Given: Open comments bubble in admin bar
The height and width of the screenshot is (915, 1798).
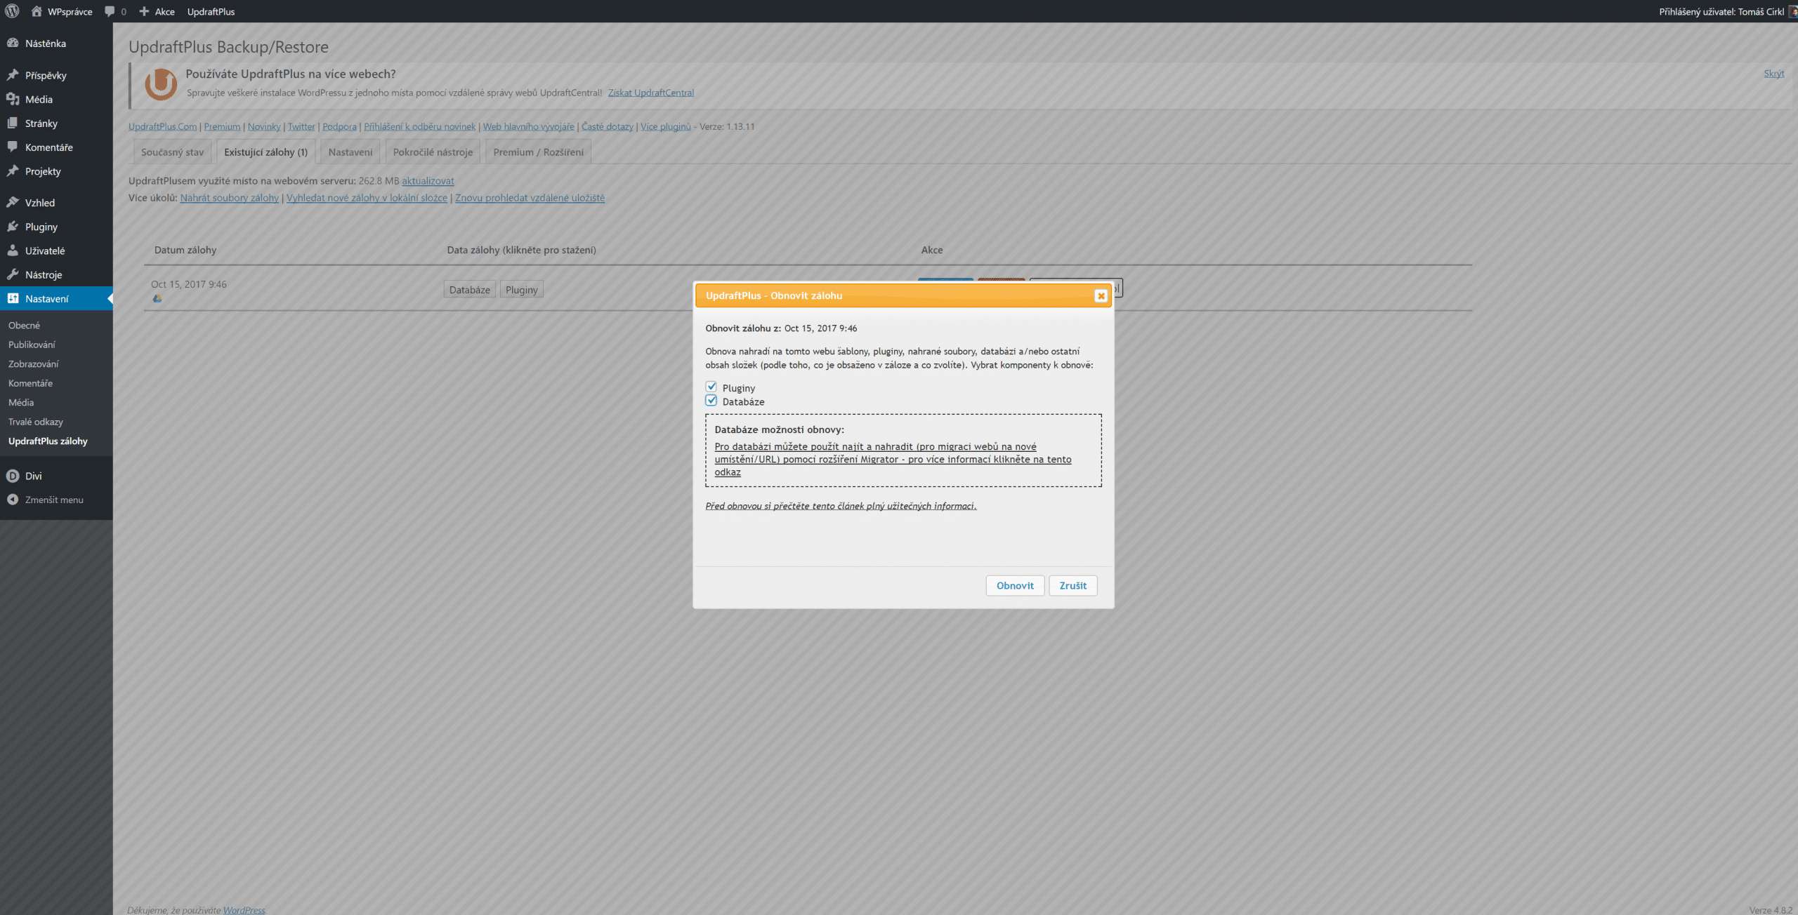Looking at the screenshot, I should coord(110,11).
